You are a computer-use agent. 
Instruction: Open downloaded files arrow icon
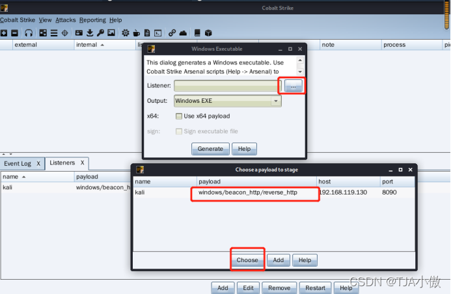click(x=90, y=33)
